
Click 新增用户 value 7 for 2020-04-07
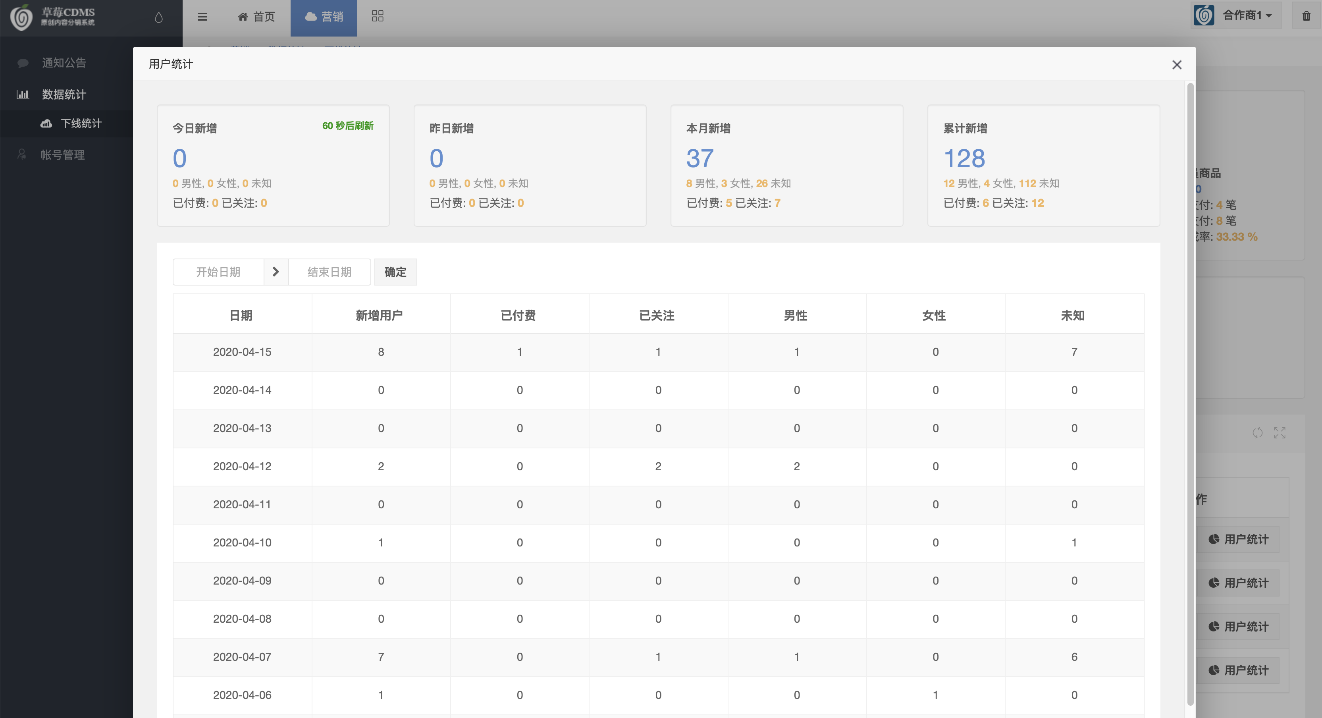[x=381, y=657]
